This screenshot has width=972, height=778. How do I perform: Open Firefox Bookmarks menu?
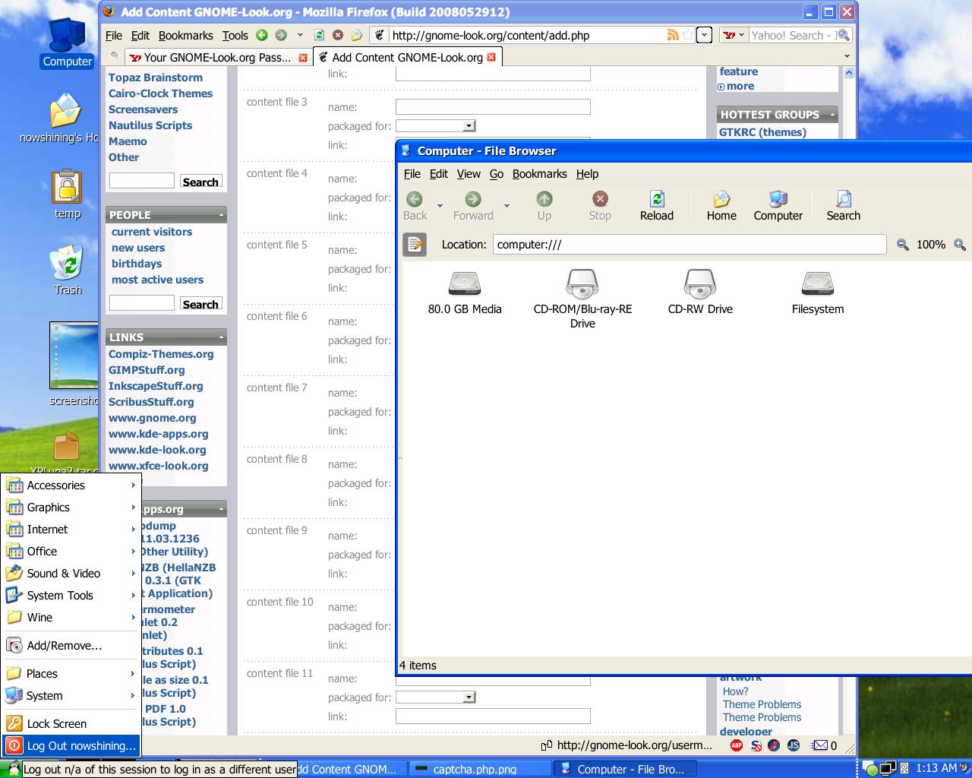point(185,36)
